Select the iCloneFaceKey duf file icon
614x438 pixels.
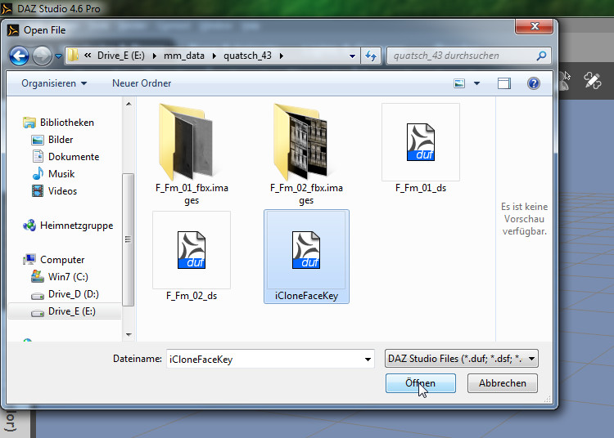(x=306, y=250)
